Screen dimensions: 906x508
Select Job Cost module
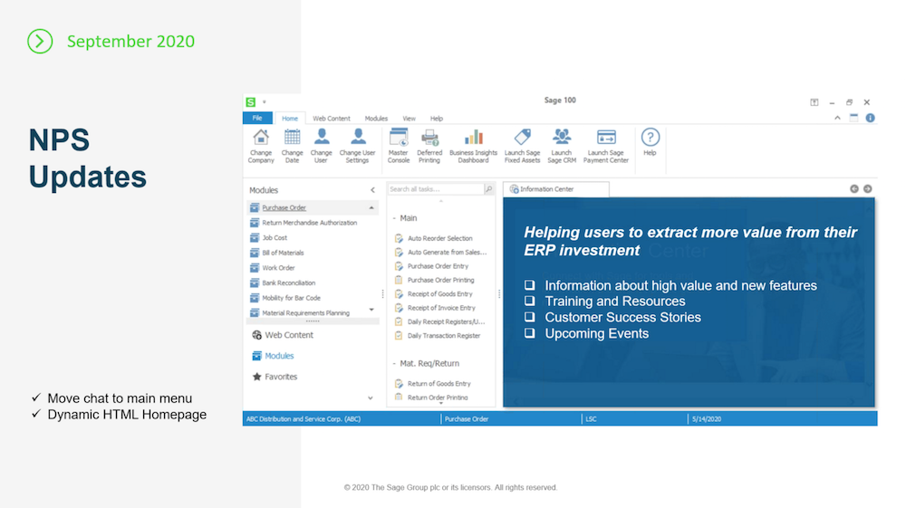(269, 238)
